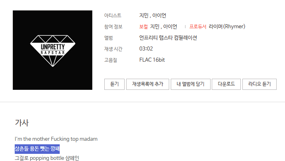Screen dimensions: 285x161
Task: Open artist 지민 in the 아티스트 row
Action: click(x=144, y=16)
